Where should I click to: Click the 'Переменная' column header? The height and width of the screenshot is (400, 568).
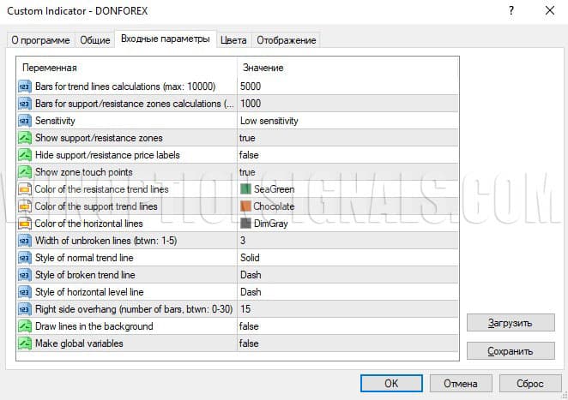[50, 68]
